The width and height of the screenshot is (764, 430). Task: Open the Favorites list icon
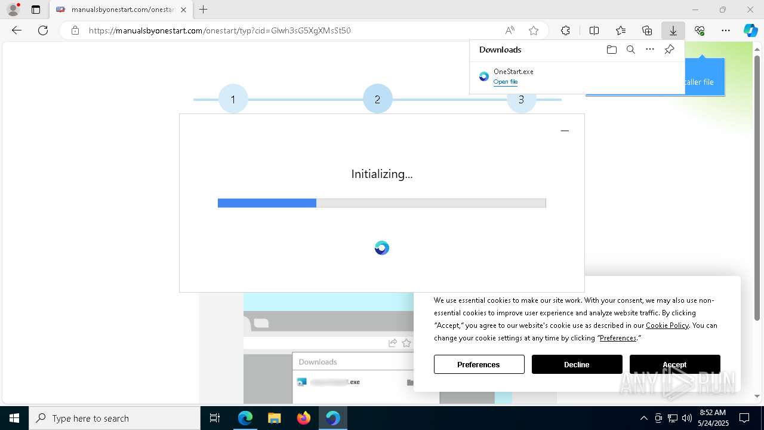[621, 30]
